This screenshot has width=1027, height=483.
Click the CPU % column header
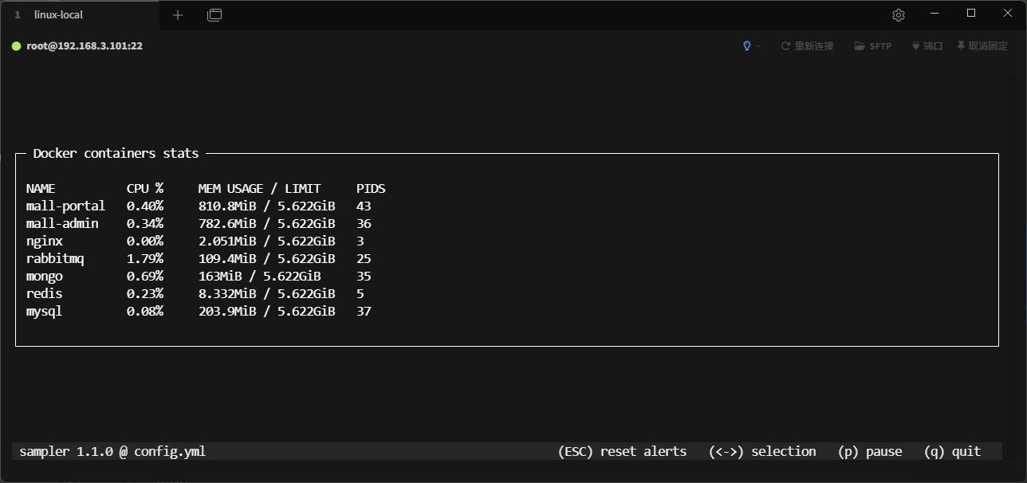click(145, 189)
